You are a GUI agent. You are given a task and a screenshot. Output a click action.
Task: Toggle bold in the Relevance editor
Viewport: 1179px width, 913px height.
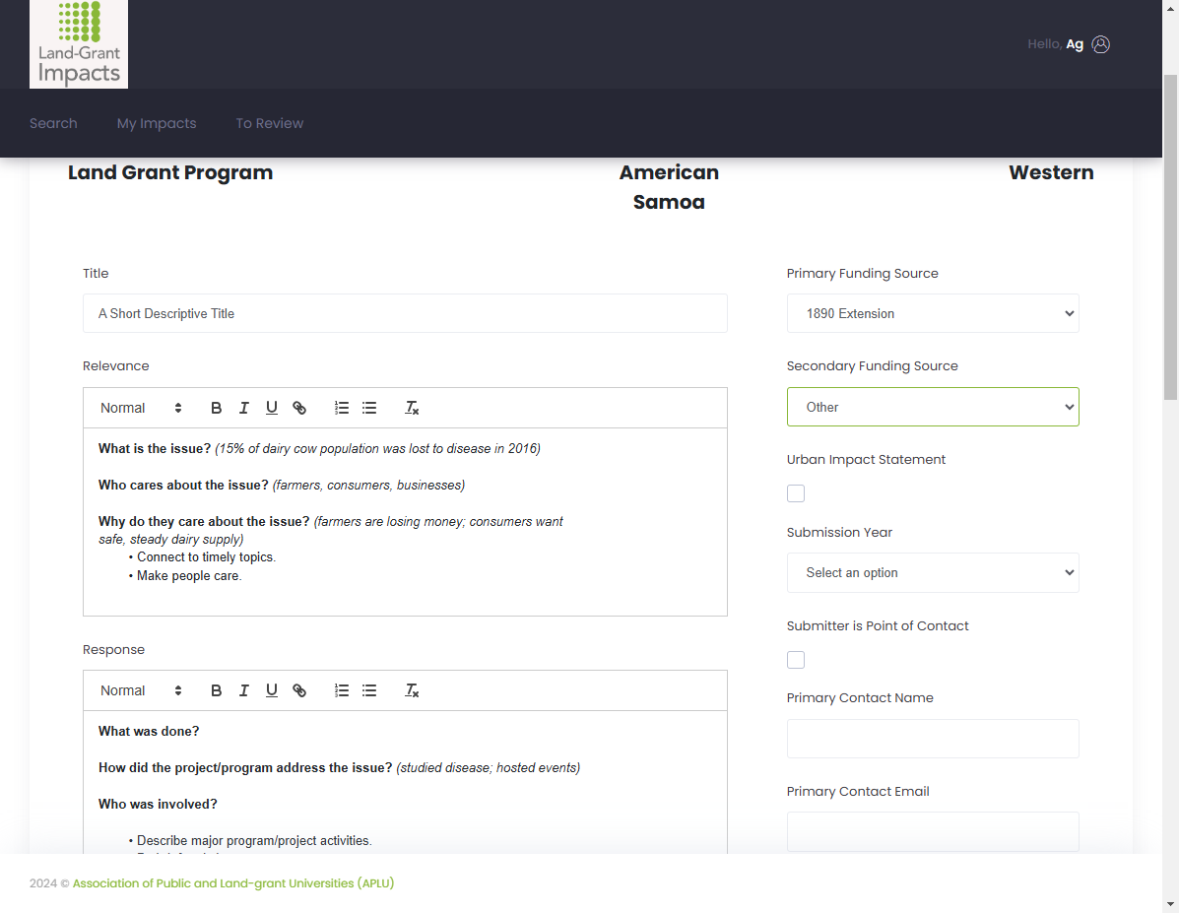point(216,408)
